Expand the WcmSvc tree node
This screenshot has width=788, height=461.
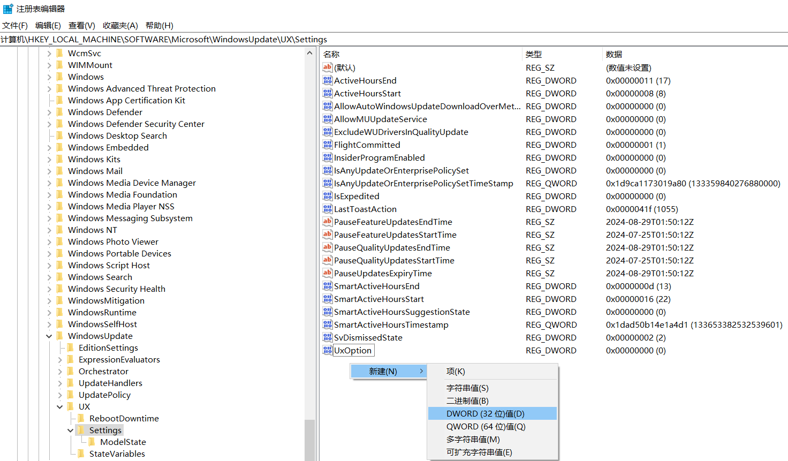pos(49,54)
